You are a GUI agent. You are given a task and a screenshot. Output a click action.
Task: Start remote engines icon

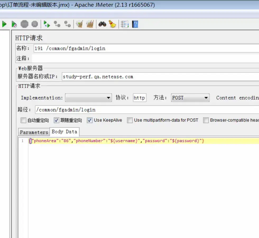pos(47,24)
